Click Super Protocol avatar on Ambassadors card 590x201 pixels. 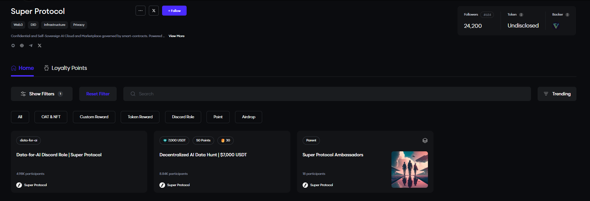tap(305, 185)
